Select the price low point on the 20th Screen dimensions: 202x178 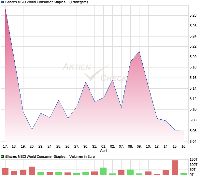[x=32, y=129]
